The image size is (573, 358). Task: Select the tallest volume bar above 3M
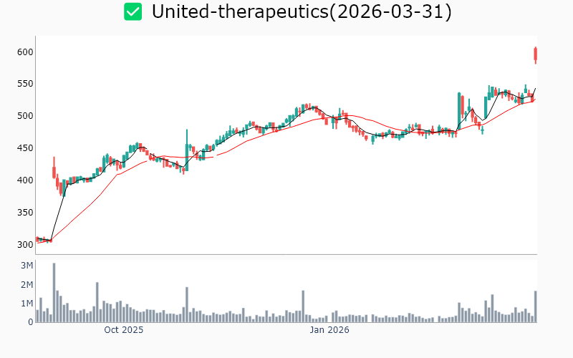[x=54, y=292]
